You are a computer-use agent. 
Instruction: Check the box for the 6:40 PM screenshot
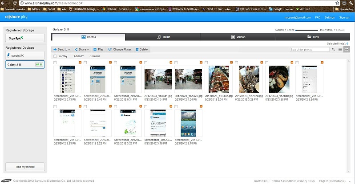coord(85,63)
